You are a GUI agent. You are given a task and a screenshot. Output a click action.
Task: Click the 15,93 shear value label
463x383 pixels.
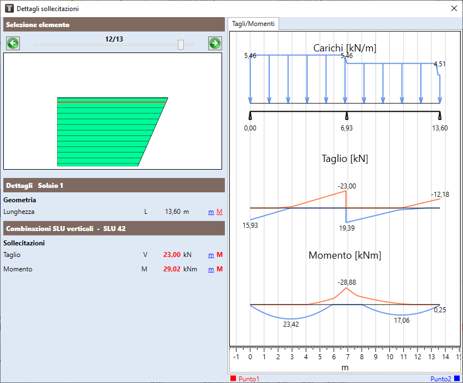pyautogui.click(x=250, y=225)
